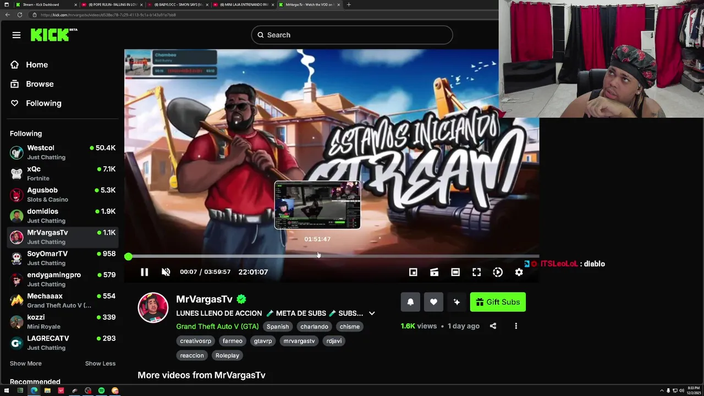
Task: Expand following list with Show More
Action: pos(25,364)
